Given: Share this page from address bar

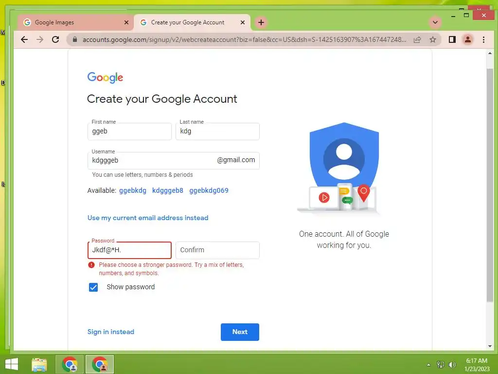Looking at the screenshot, I should tap(417, 39).
